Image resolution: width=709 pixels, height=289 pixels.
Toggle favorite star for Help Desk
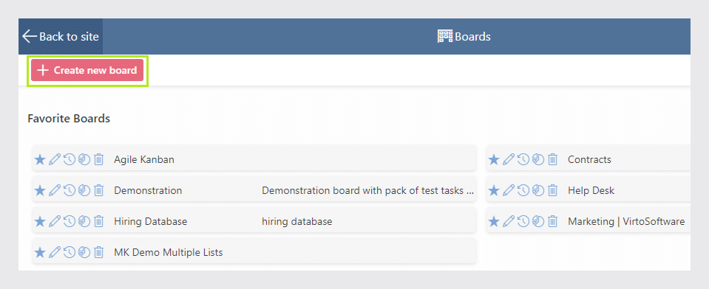494,190
